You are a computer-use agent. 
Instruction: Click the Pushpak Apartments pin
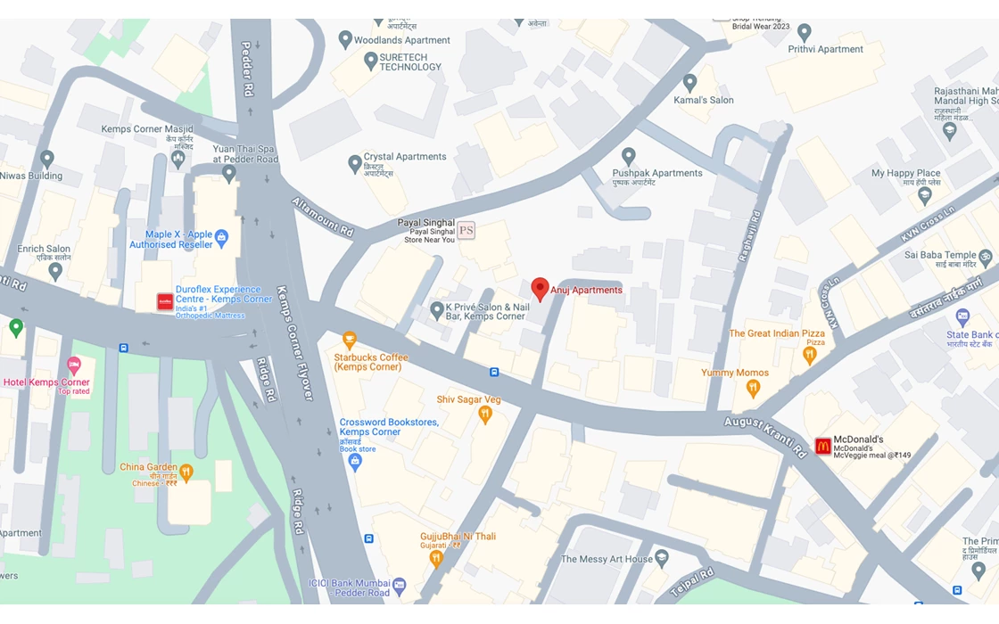pyautogui.click(x=628, y=157)
